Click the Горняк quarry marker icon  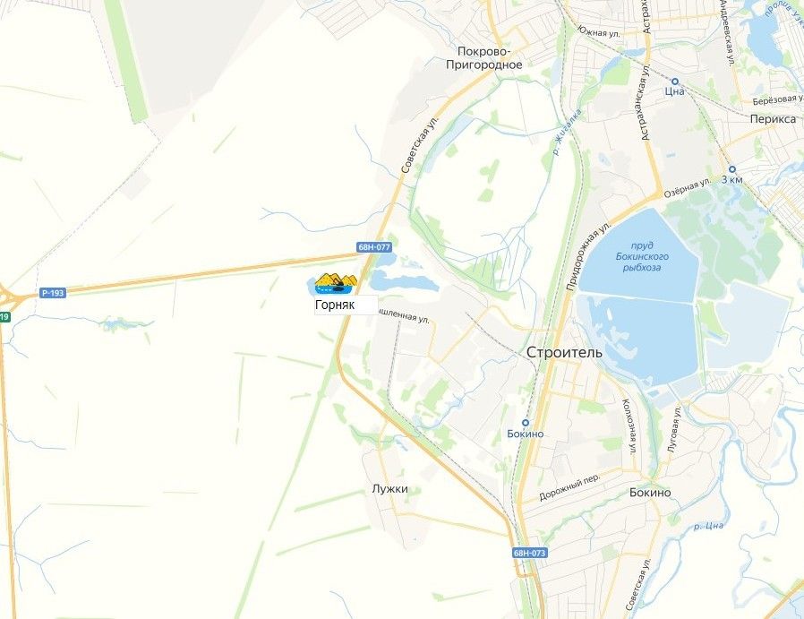333,284
